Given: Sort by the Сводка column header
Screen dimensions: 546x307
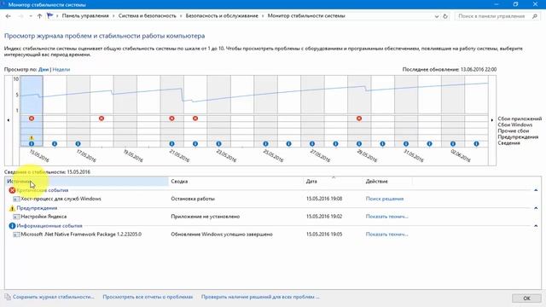Looking at the screenshot, I should [x=236, y=182].
